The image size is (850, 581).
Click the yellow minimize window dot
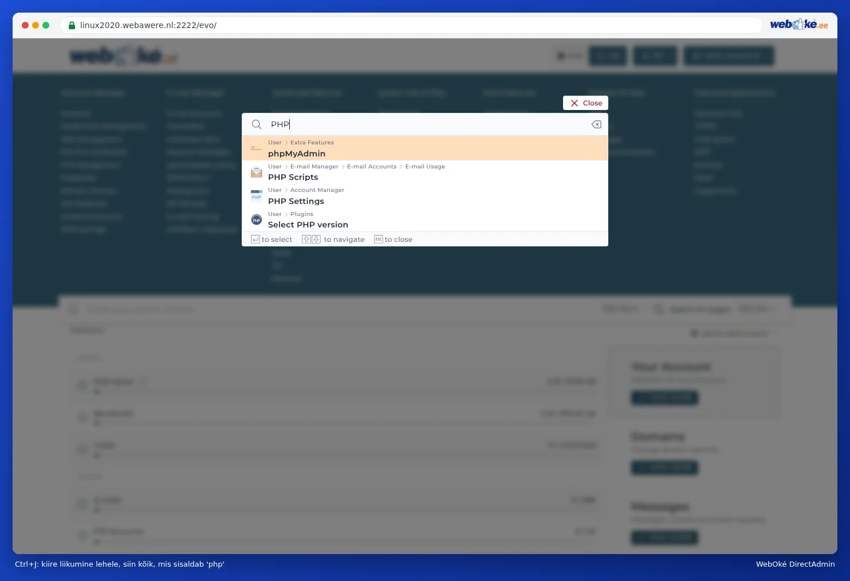tap(36, 25)
